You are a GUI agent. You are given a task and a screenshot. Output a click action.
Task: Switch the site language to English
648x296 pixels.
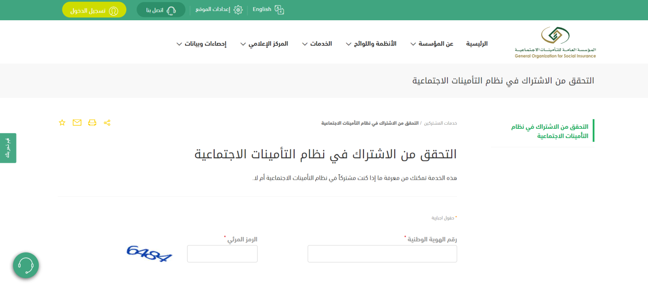[262, 9]
